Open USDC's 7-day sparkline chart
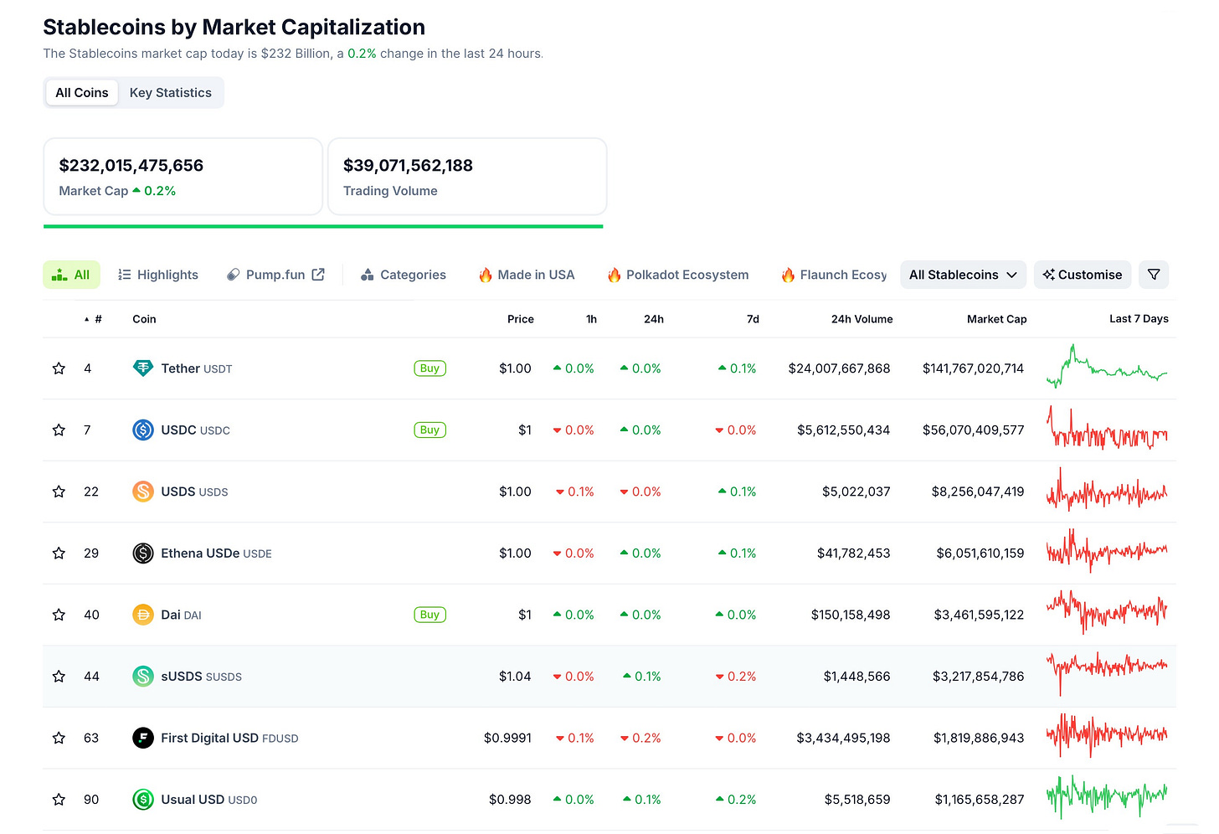The image size is (1219, 834). point(1107,429)
